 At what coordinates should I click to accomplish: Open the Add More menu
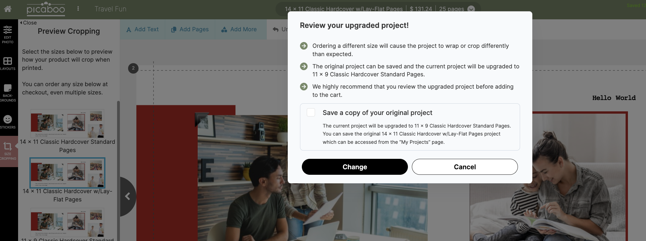pos(239,29)
